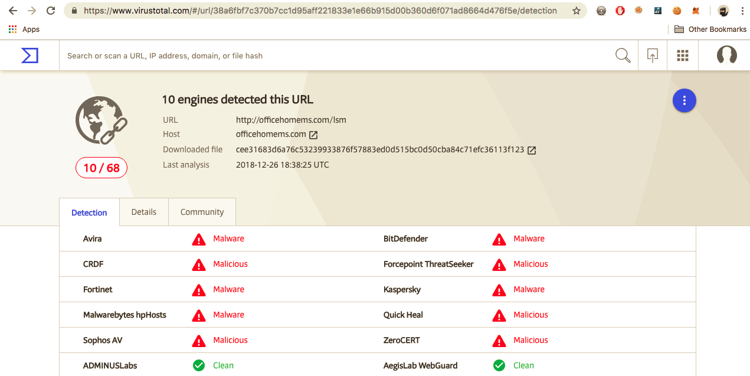Screen dimensions: 750x376
Task: Click the browser address bar URL
Action: tap(320, 11)
